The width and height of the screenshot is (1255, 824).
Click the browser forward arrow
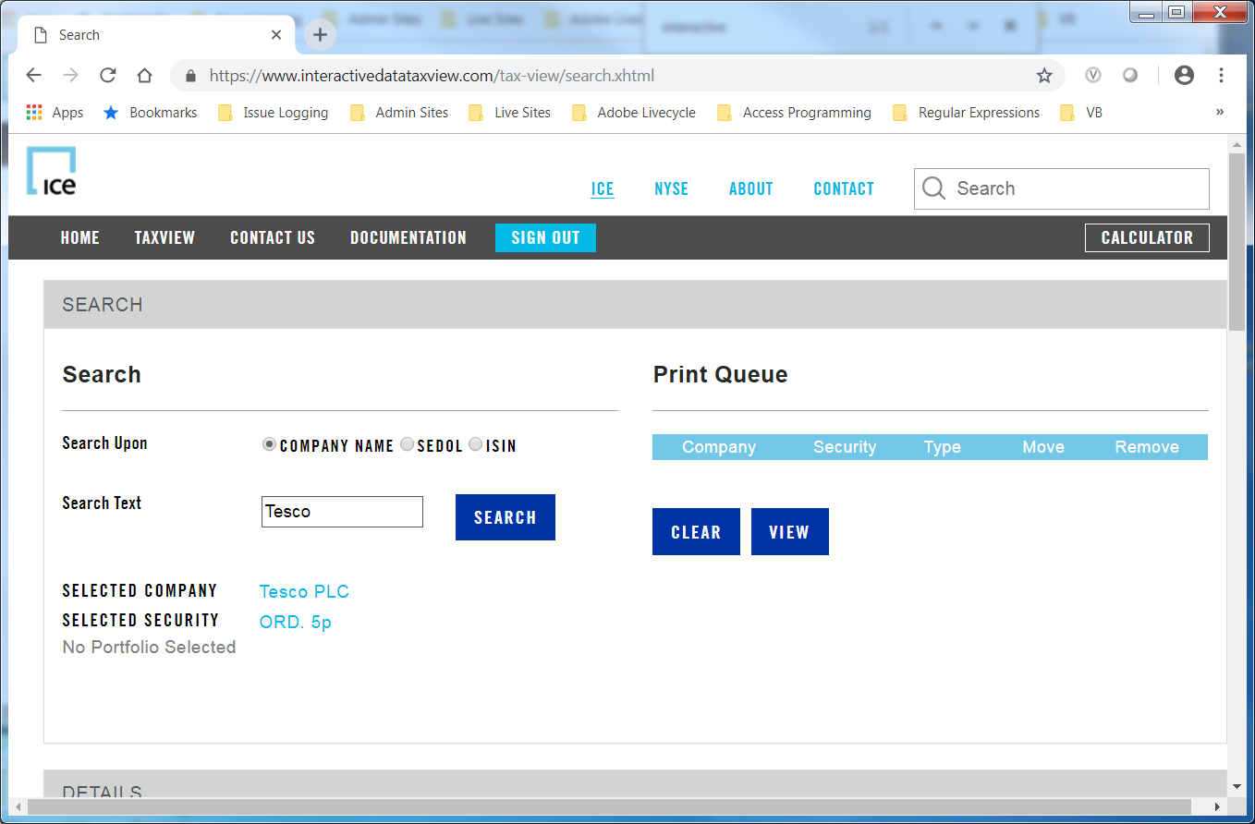coord(71,76)
